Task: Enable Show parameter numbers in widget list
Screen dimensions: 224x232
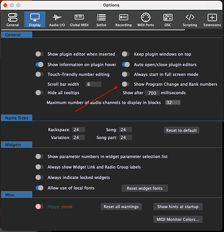Action: [x=39, y=157]
